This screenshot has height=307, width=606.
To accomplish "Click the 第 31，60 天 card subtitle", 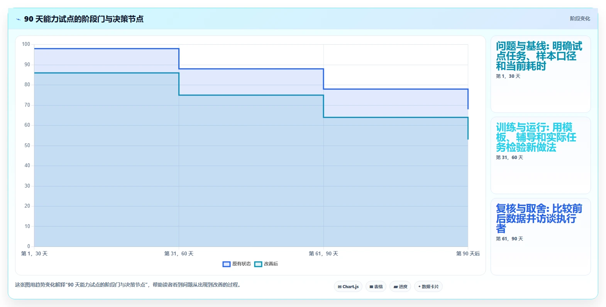I will [510, 158].
